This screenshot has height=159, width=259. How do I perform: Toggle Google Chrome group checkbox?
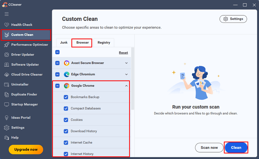[57, 86]
